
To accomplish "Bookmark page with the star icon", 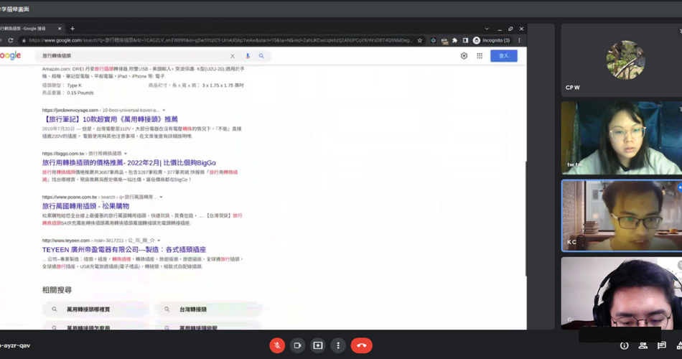I will pos(420,40).
